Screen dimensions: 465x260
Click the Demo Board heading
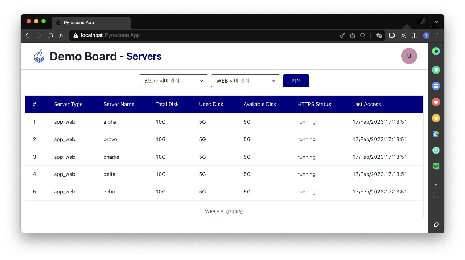83,56
